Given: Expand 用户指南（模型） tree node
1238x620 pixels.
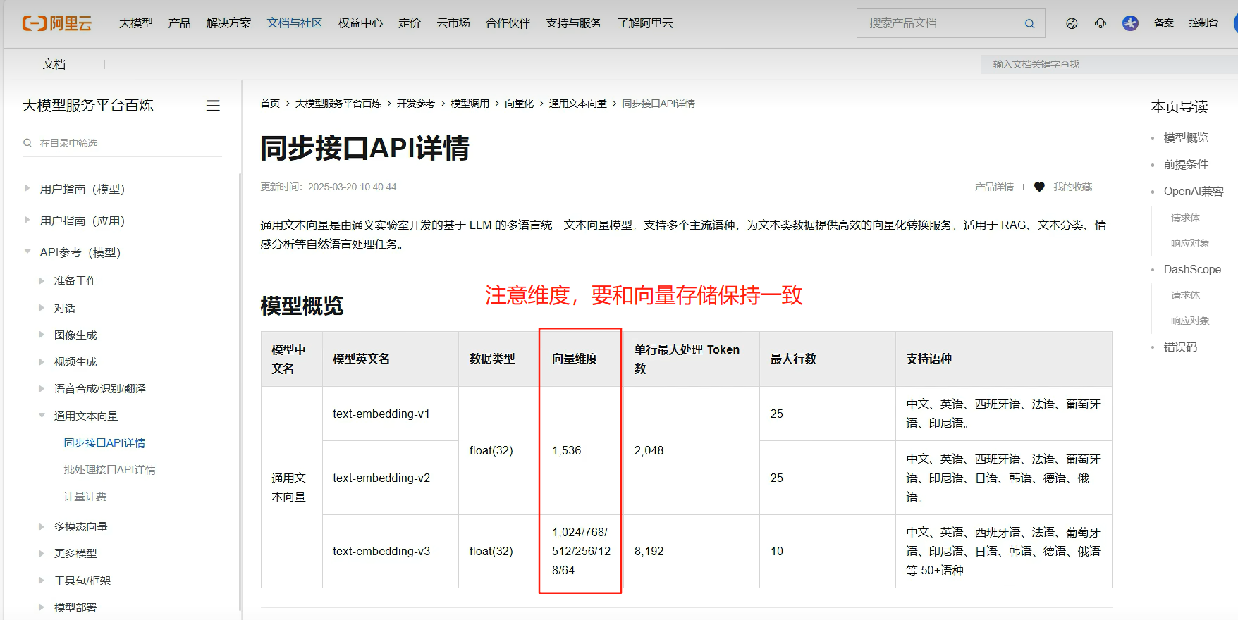Looking at the screenshot, I should 27,188.
